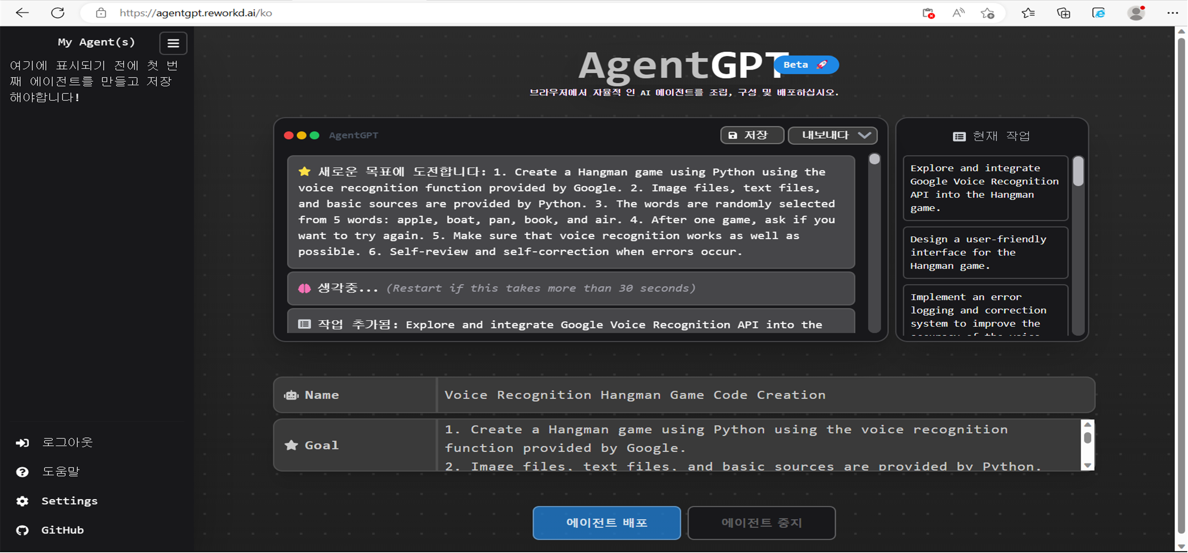Click the yellow star icon in goal message
The height and width of the screenshot is (553, 1188).
pyautogui.click(x=304, y=172)
